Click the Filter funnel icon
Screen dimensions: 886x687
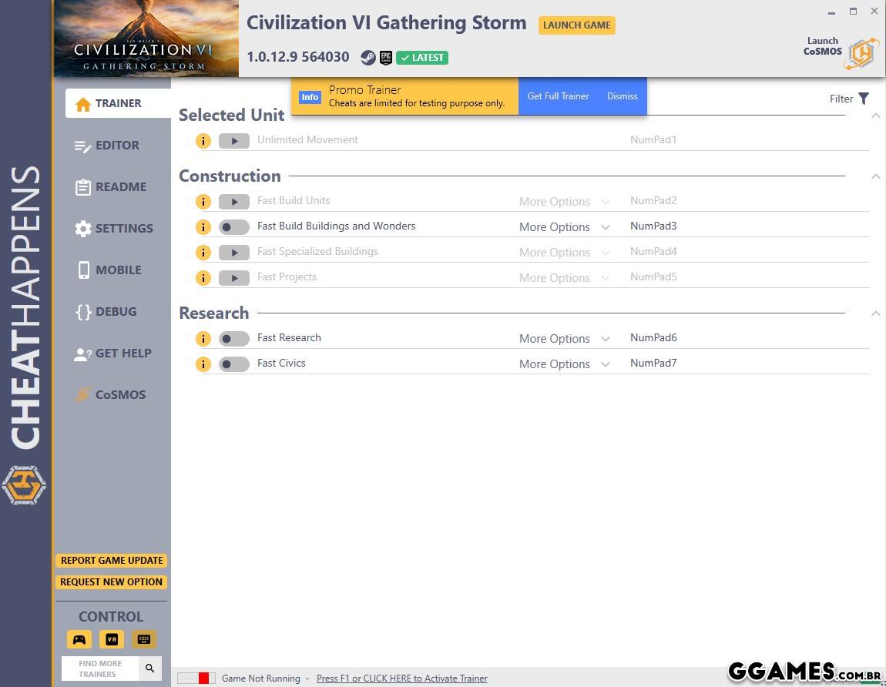pos(863,99)
